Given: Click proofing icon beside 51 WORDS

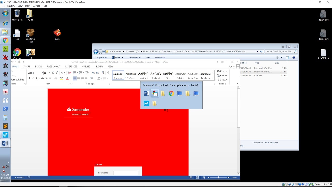Looking at the screenshot, I should [x=29, y=177].
